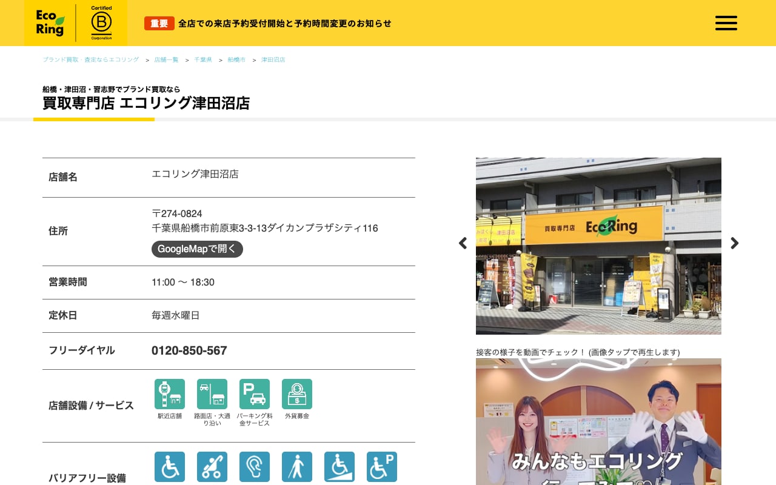Click the 路面店・大通り沿い icon
Screen dimensions: 776x485
click(212, 394)
